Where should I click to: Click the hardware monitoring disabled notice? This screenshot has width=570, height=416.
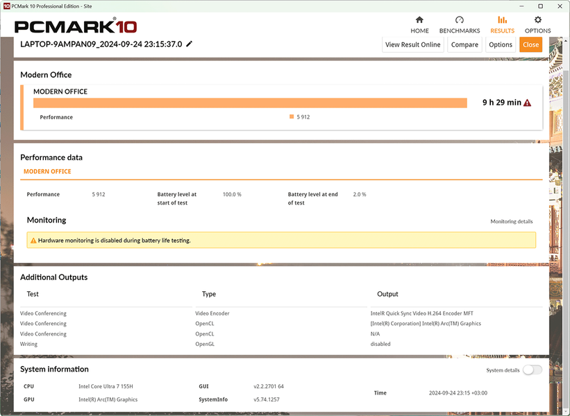coord(281,241)
